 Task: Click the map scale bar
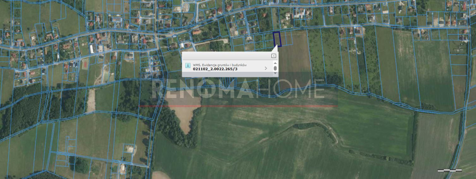pyautogui.click(x=449, y=170)
